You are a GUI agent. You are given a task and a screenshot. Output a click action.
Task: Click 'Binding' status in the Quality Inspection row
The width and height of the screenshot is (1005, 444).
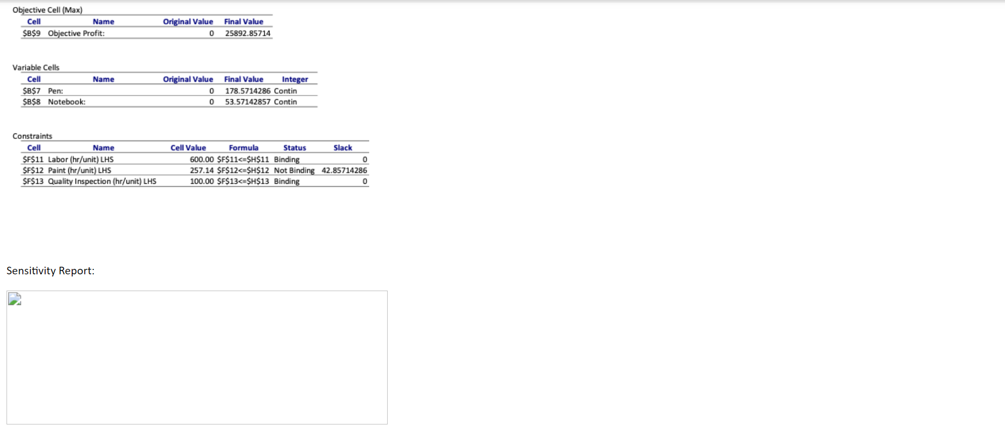pyautogui.click(x=287, y=181)
